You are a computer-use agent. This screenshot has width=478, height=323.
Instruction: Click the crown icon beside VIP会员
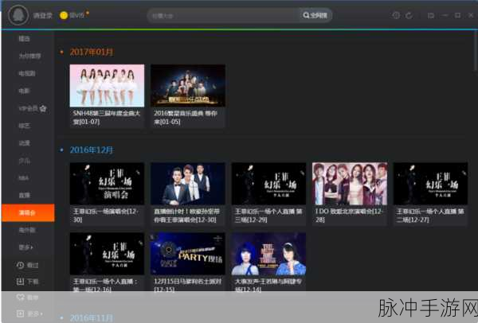coord(43,108)
